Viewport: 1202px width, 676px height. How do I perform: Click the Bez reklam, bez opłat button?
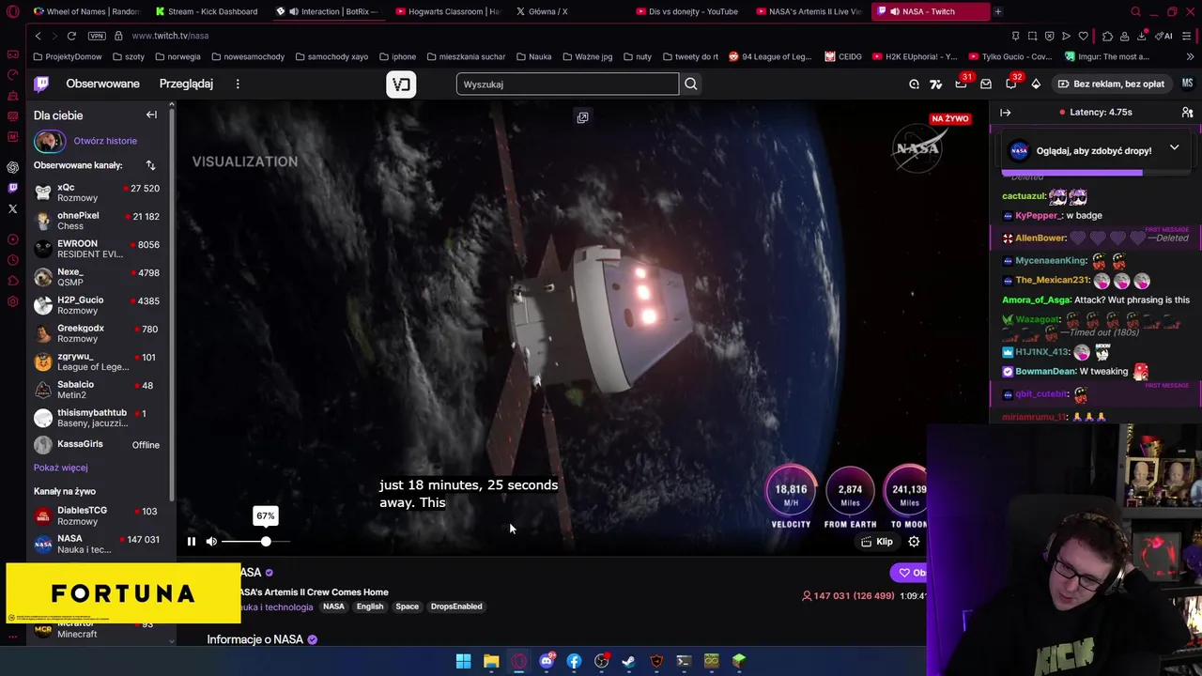point(1111,84)
